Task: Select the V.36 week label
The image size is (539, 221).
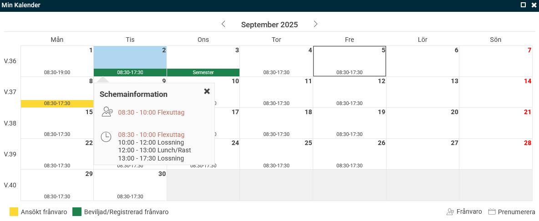Action: [10, 61]
